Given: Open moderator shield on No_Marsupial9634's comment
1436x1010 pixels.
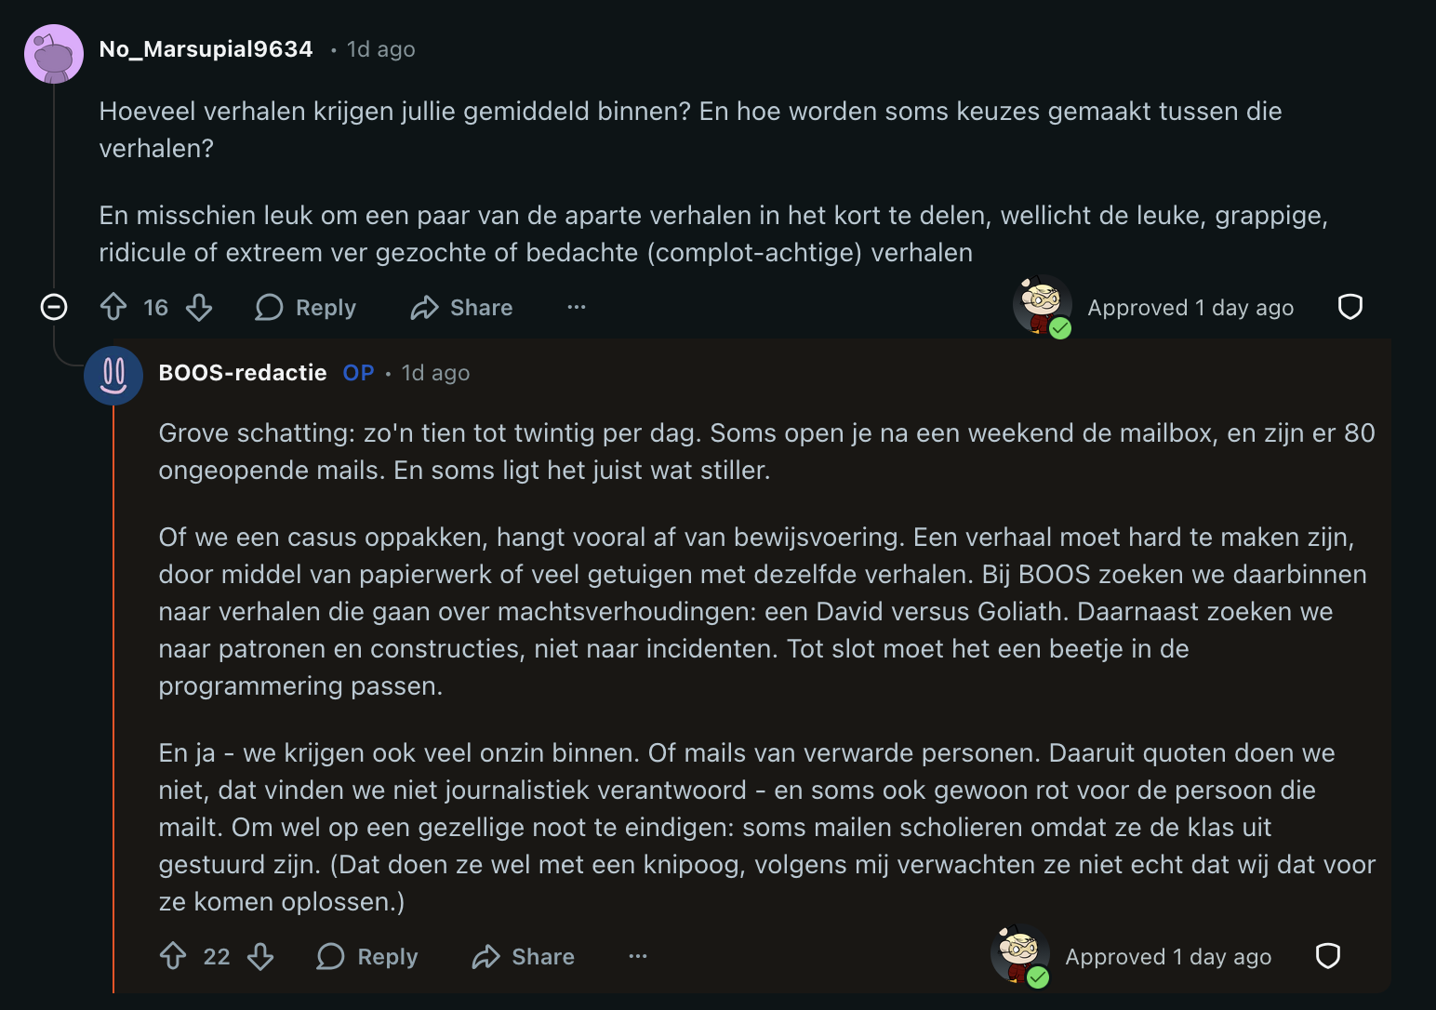Looking at the screenshot, I should pos(1350,307).
